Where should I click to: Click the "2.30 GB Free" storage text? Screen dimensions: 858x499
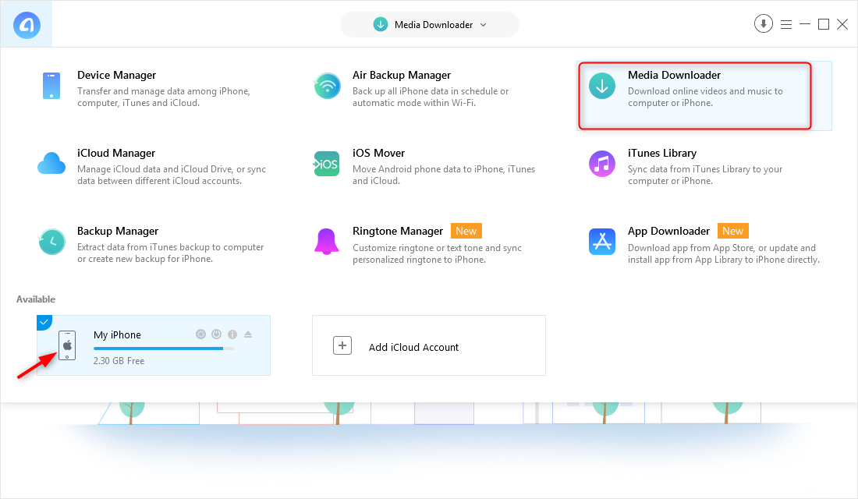pos(119,361)
